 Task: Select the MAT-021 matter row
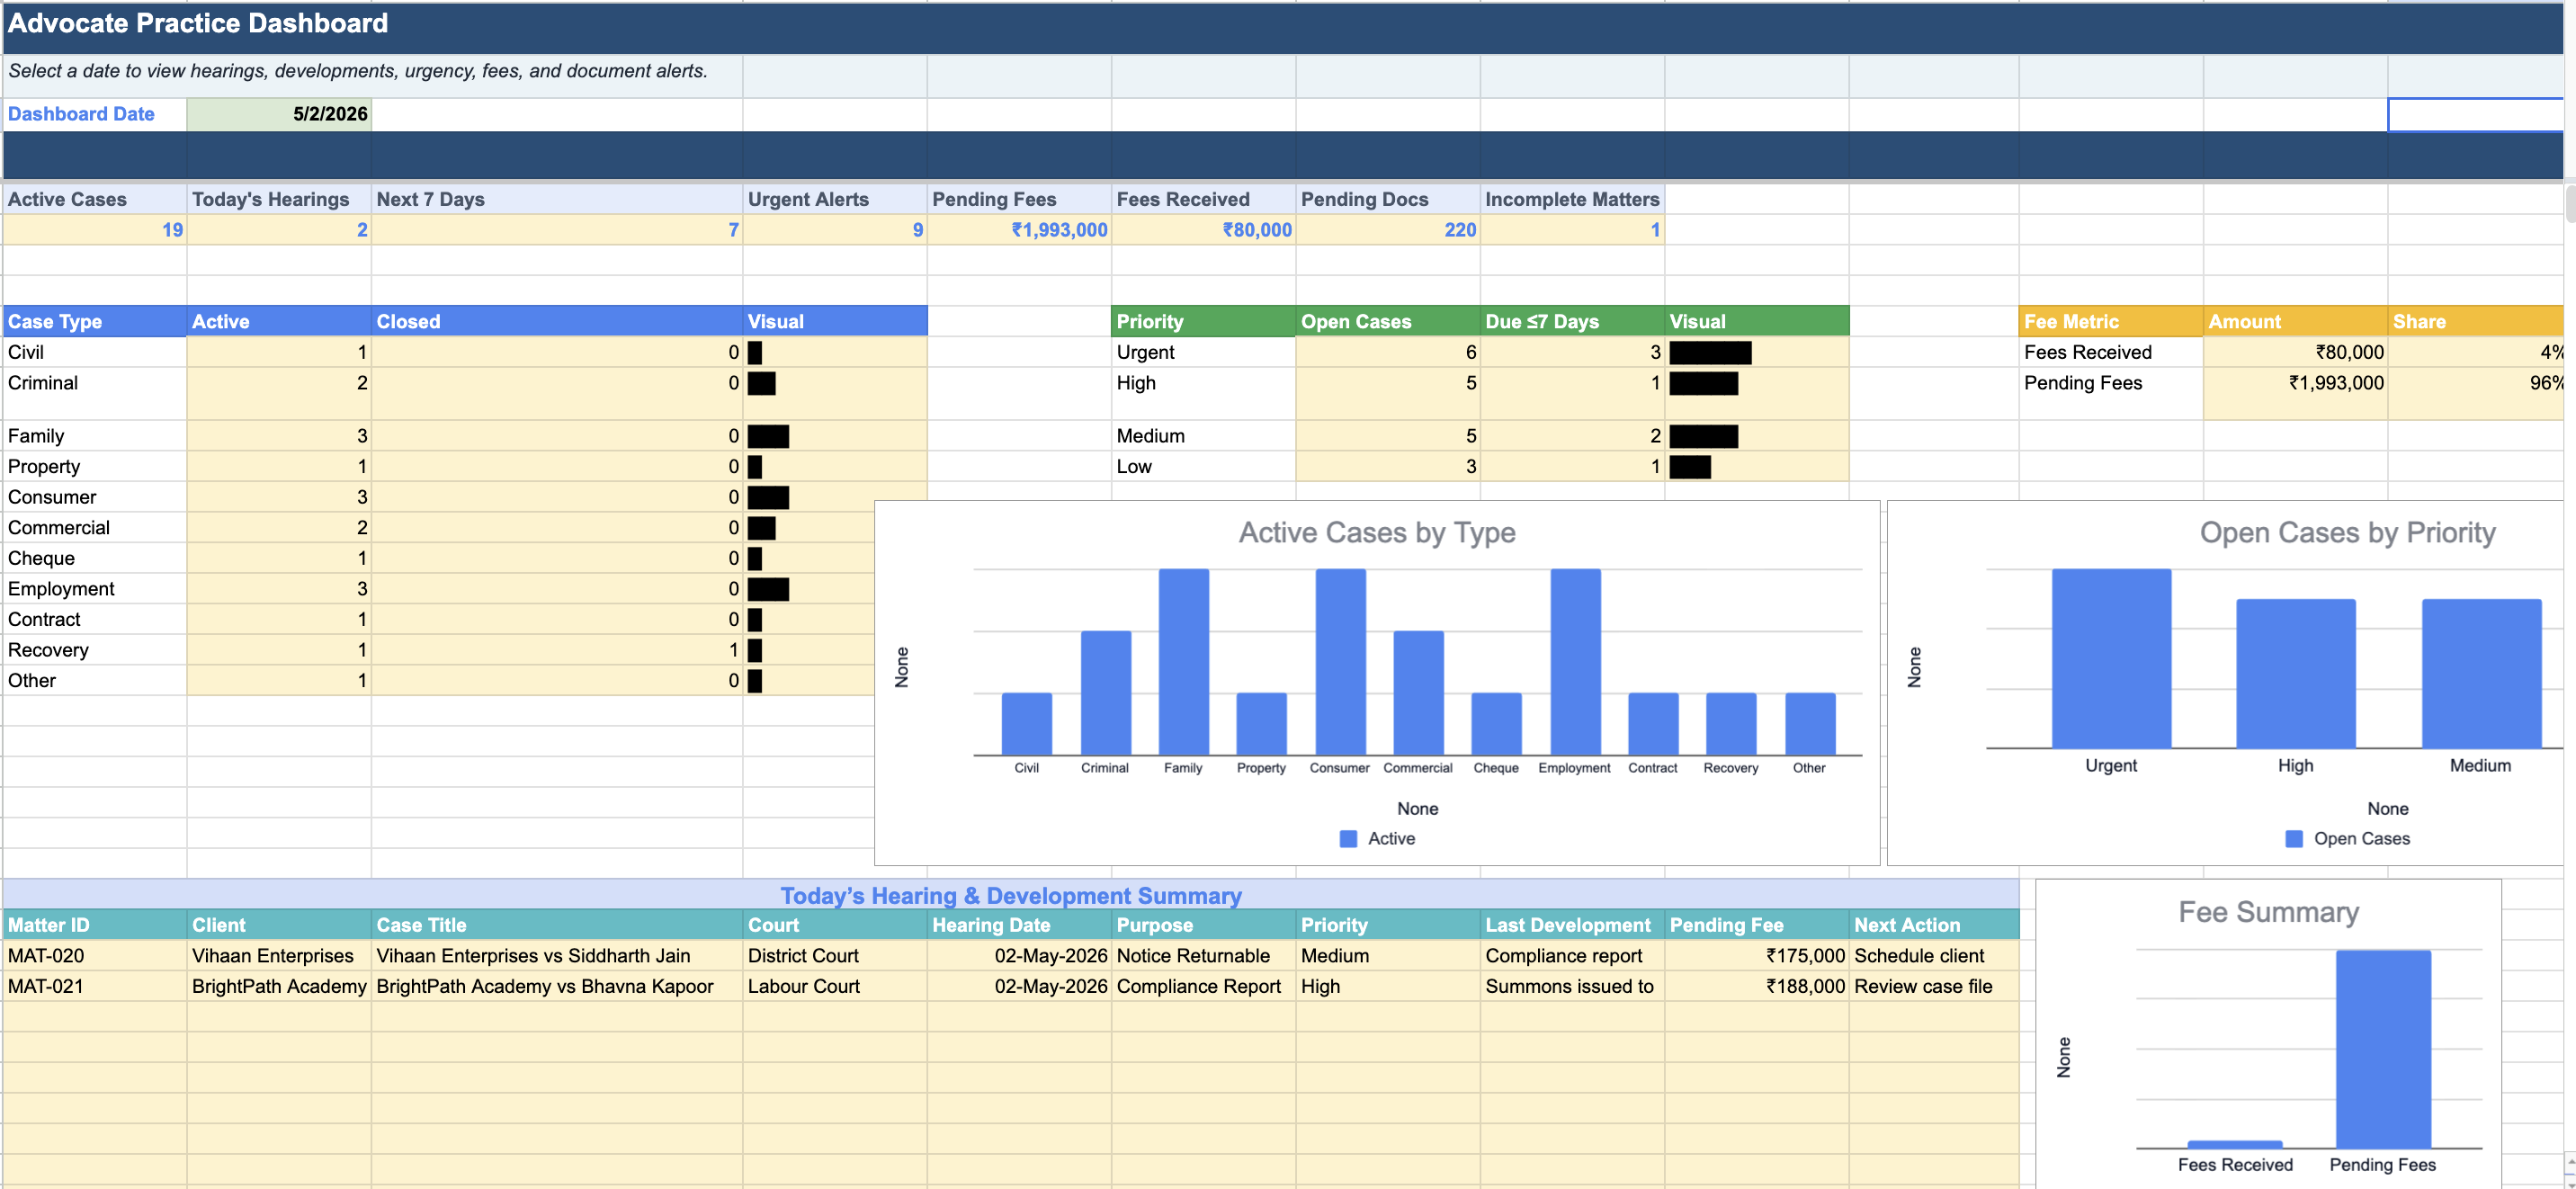1011,987
